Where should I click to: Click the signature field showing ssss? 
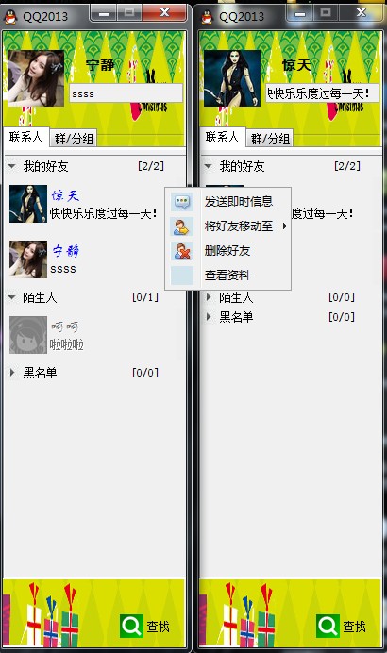[126, 93]
